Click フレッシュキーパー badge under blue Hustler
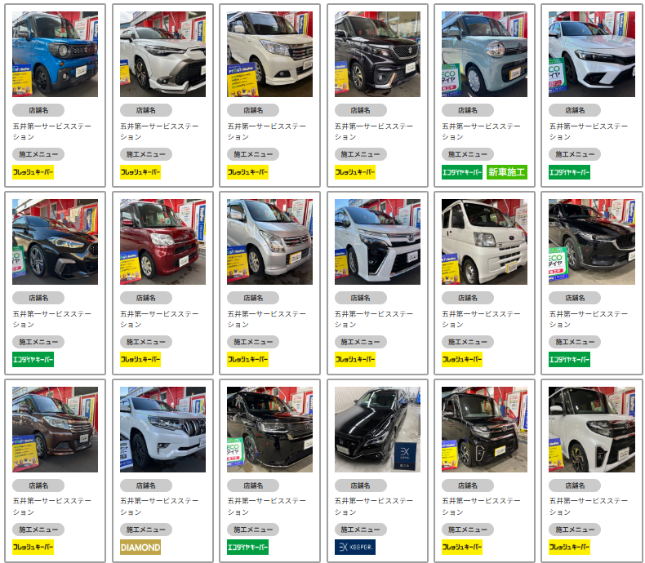645x563 pixels. click(33, 172)
